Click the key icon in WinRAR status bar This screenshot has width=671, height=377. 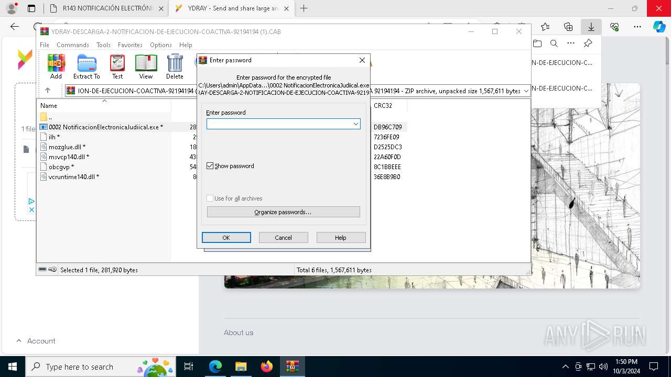52,270
